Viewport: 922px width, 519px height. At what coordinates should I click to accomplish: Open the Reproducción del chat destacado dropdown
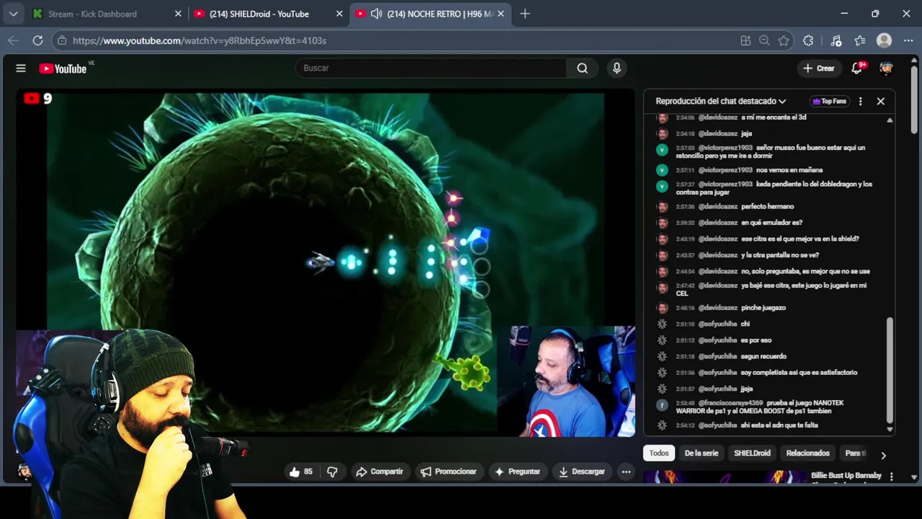[x=721, y=101]
